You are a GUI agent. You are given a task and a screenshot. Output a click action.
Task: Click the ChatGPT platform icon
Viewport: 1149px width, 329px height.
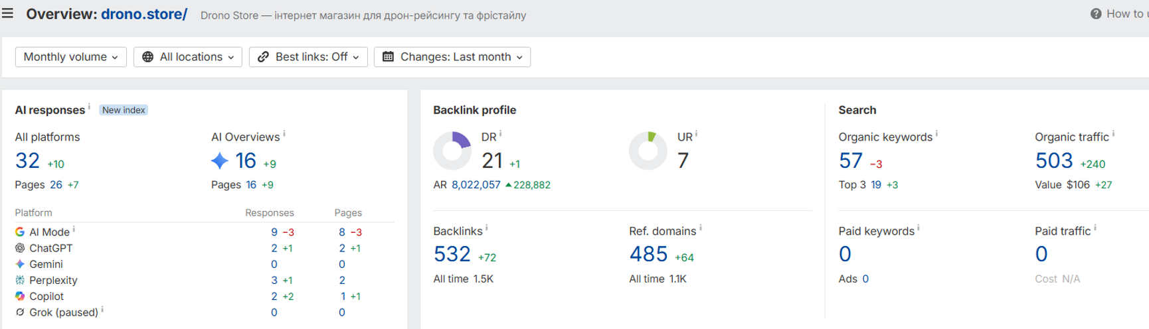pos(20,248)
